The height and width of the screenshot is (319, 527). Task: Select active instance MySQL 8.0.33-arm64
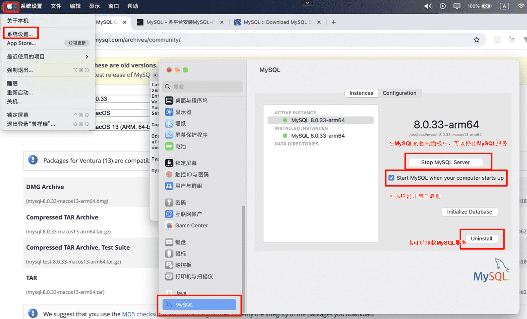pos(321,120)
